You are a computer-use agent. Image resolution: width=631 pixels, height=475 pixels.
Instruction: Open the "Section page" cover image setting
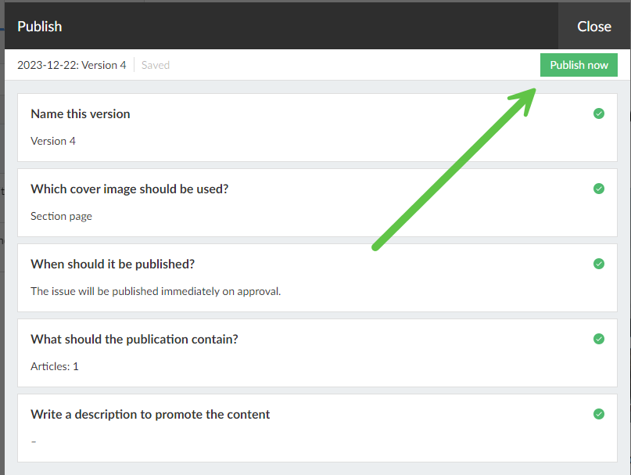pos(61,216)
